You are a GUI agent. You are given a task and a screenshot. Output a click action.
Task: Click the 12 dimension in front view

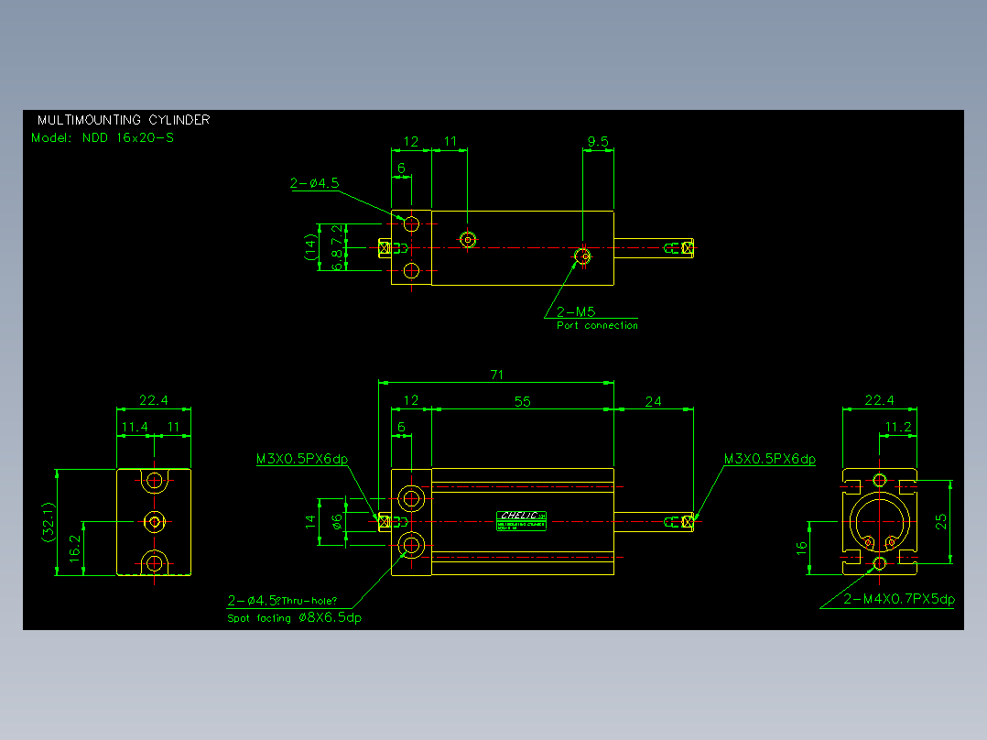point(410,400)
